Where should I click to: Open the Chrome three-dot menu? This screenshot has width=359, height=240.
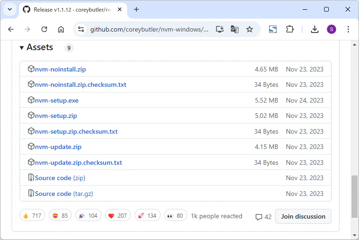click(x=348, y=29)
